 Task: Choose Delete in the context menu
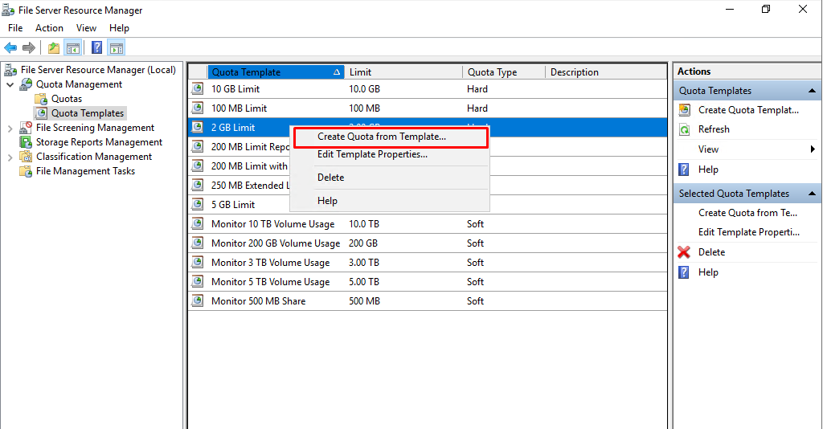pyautogui.click(x=391, y=178)
